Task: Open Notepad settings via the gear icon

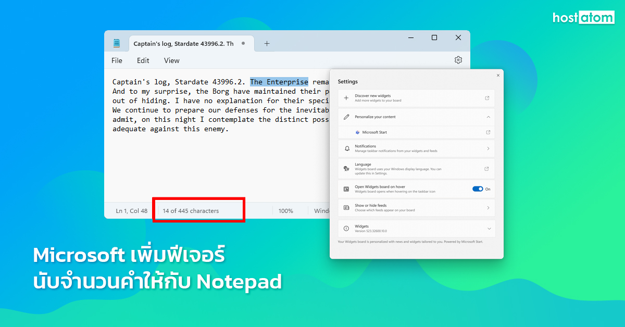Action: 458,60
